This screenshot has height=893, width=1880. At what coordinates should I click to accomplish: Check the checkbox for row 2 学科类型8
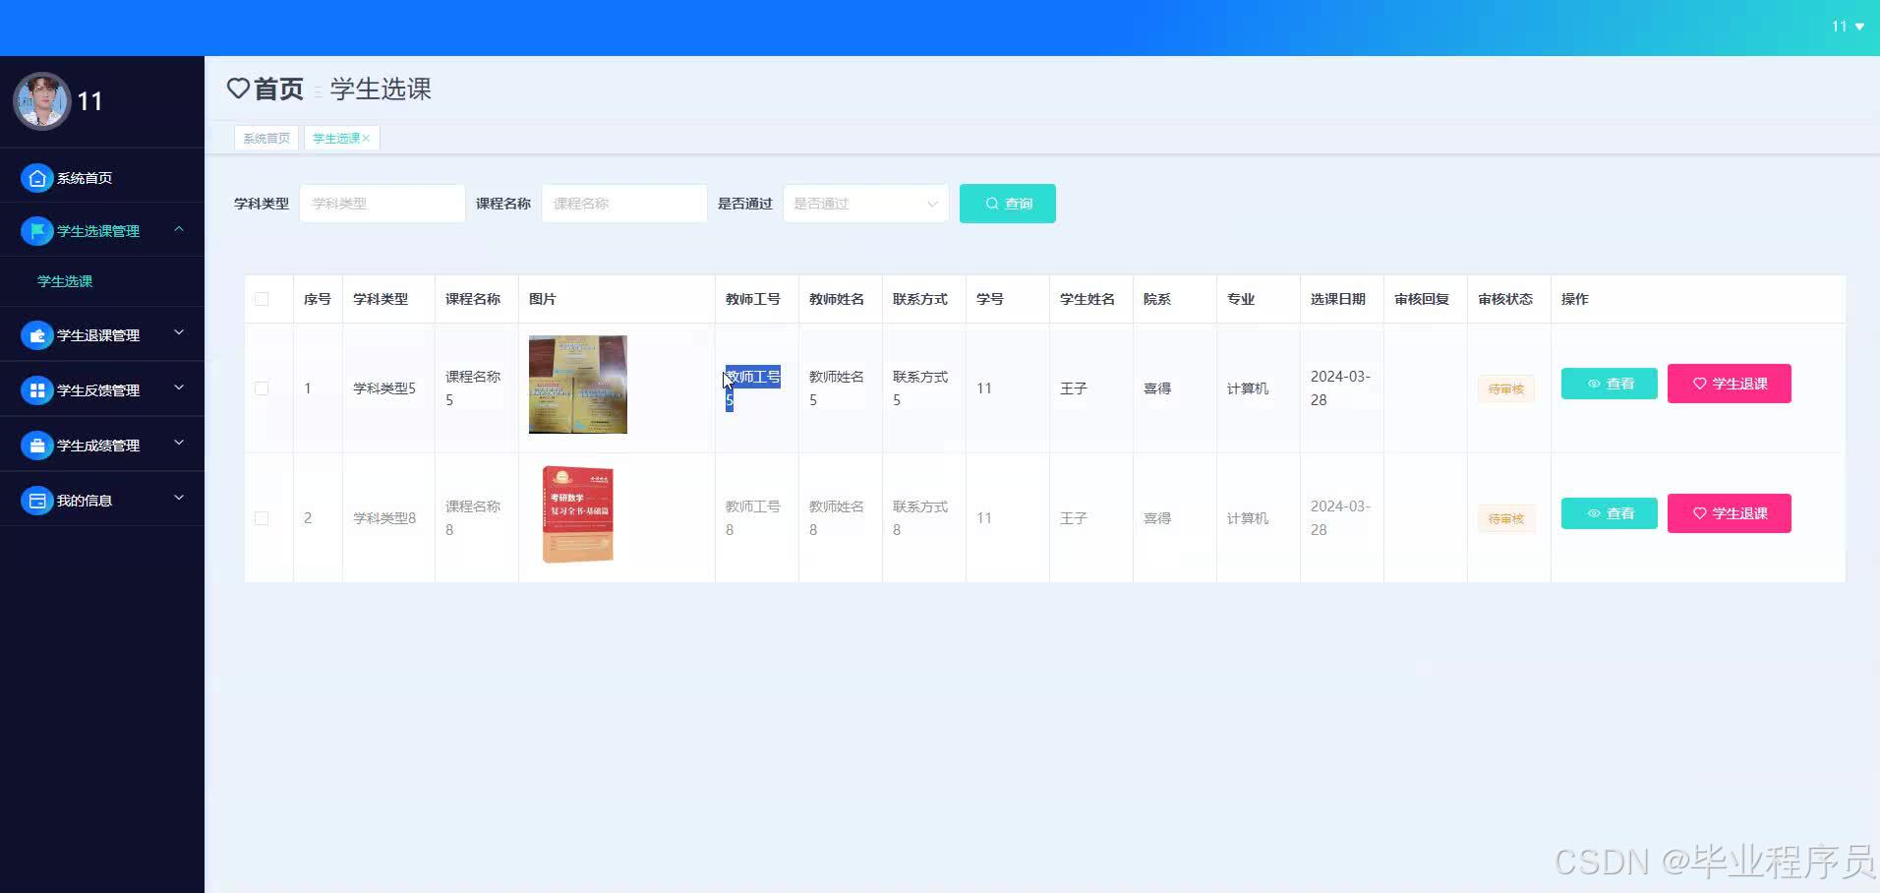click(262, 518)
